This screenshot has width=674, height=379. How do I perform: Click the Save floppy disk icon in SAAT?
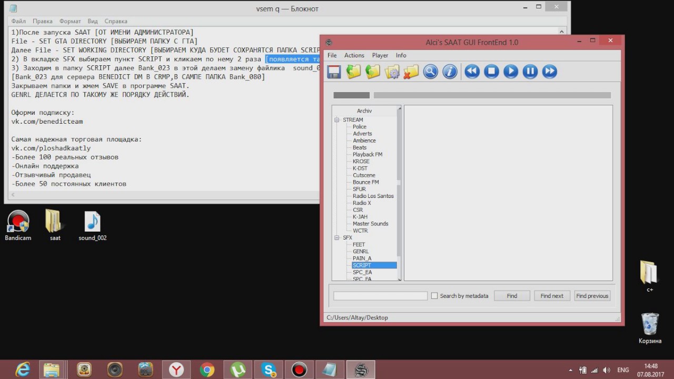334,72
